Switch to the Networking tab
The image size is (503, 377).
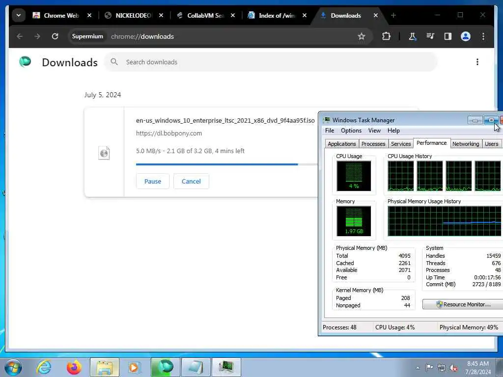(466, 144)
